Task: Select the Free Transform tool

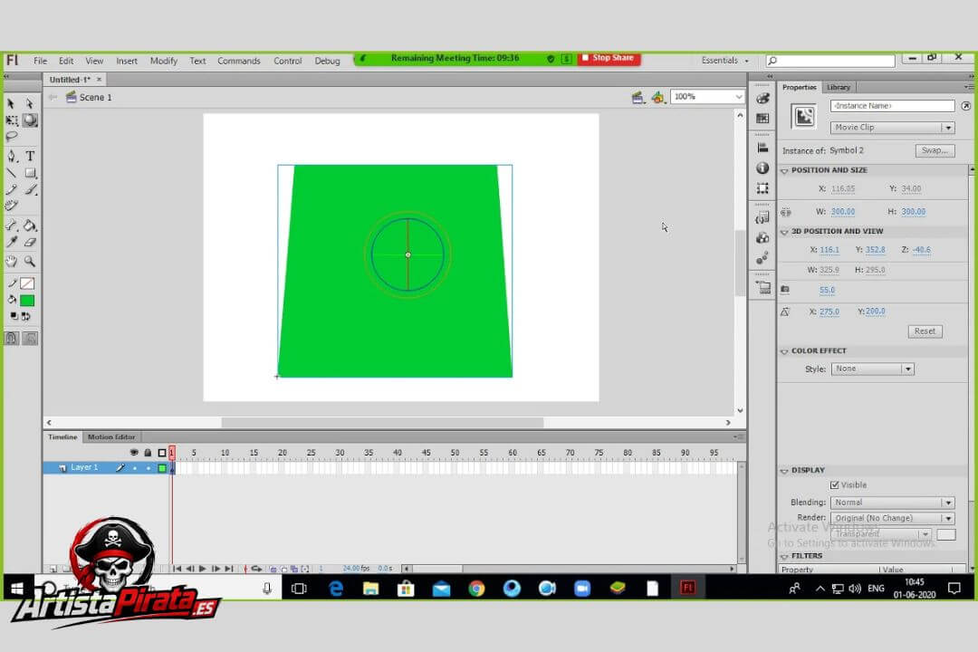Action: [11, 120]
